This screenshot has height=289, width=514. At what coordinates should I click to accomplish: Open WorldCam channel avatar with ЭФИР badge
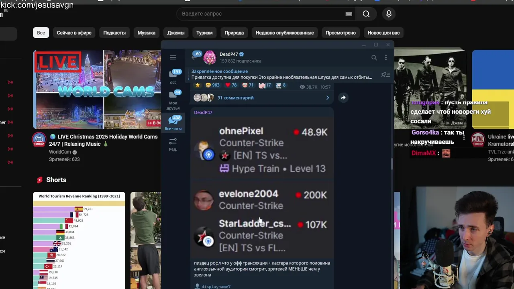click(39, 140)
